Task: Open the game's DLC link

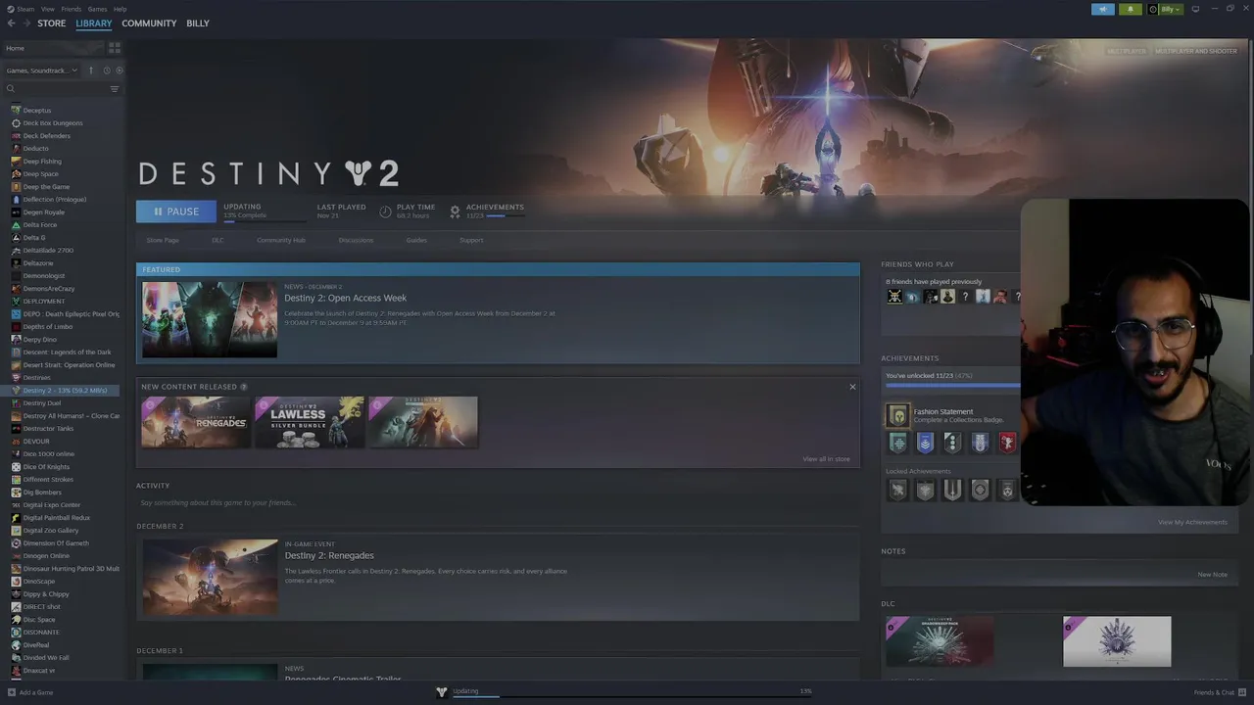Action: [x=217, y=240]
